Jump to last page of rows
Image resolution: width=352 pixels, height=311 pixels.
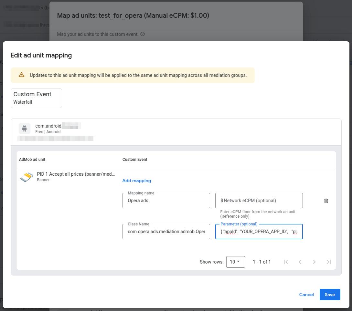[328, 262]
